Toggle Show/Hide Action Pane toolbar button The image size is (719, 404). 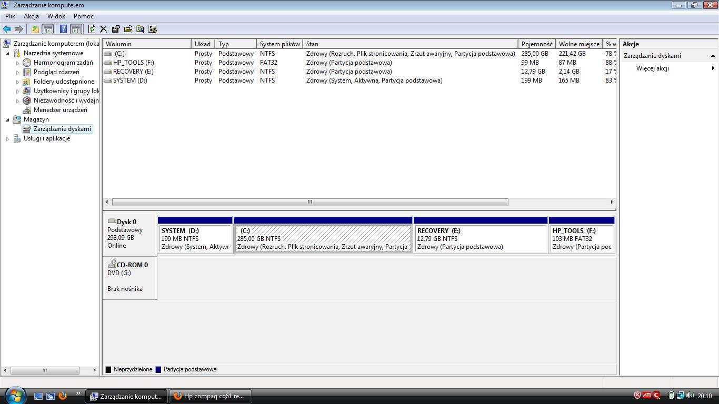pyautogui.click(x=76, y=29)
